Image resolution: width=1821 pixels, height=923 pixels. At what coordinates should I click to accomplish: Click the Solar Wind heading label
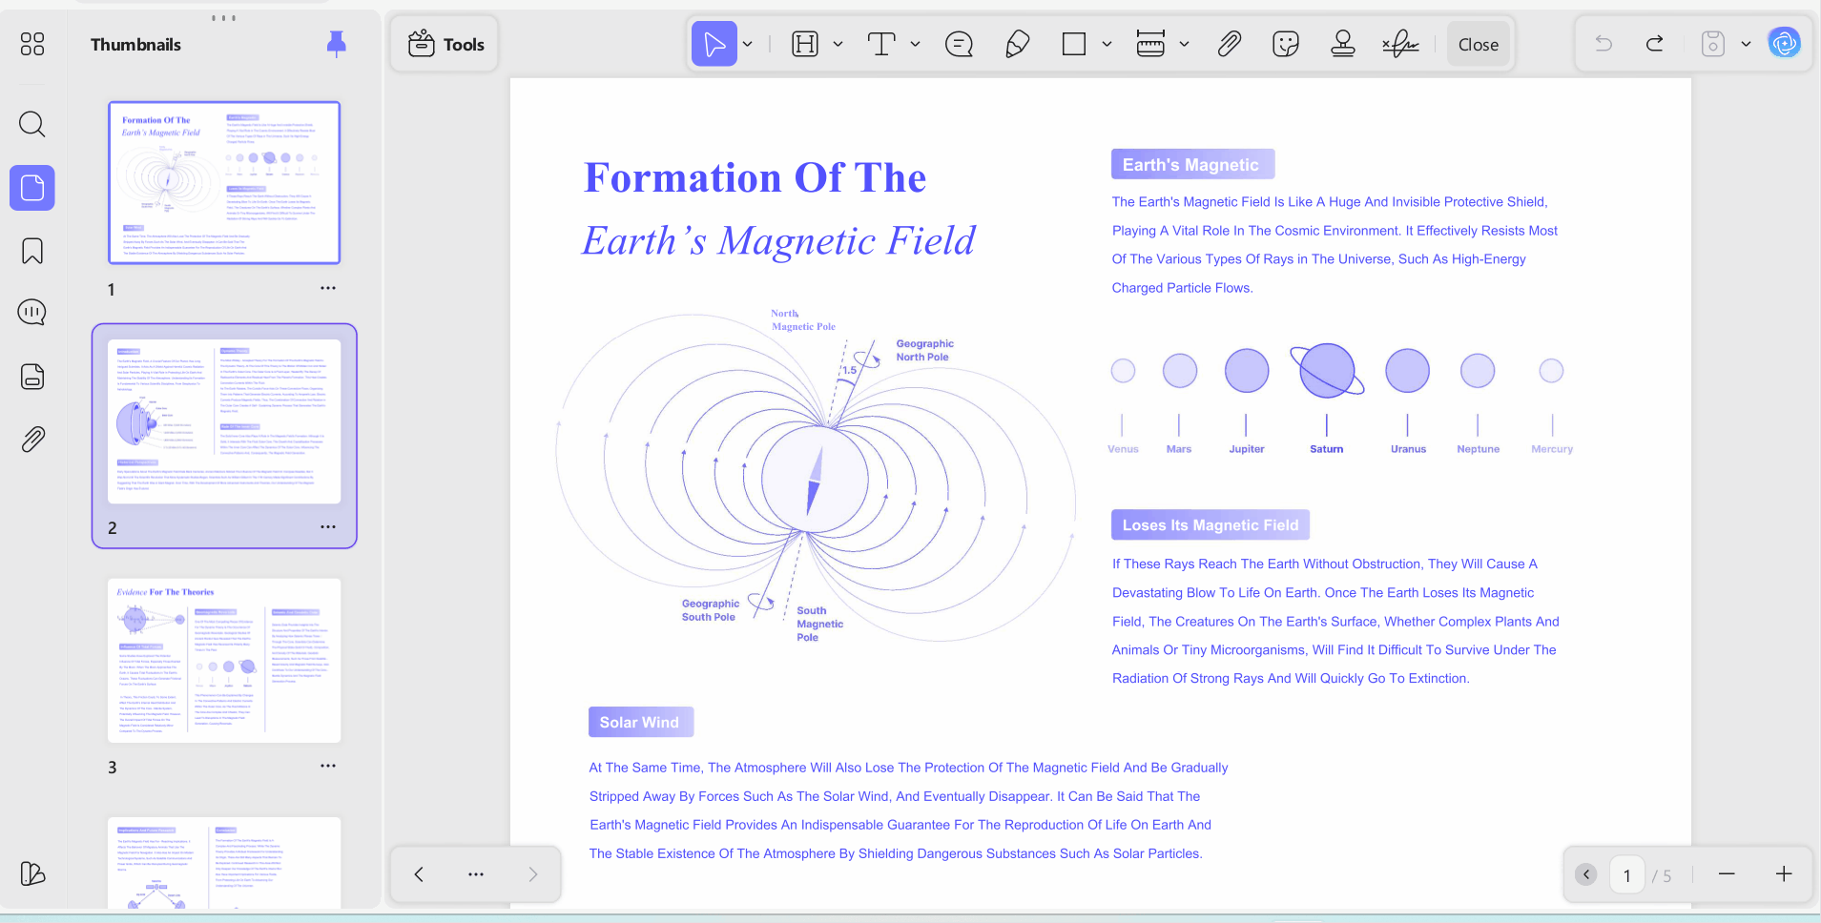point(640,723)
